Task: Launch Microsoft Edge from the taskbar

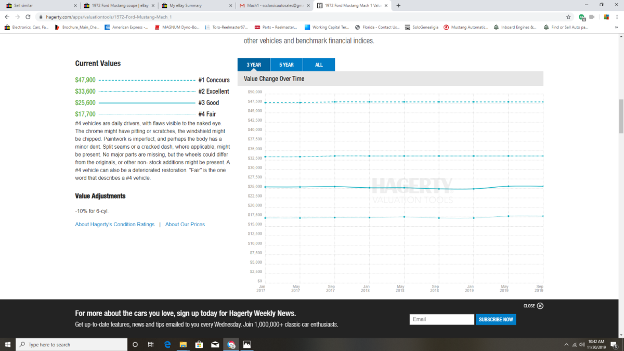Action: [x=167, y=344]
